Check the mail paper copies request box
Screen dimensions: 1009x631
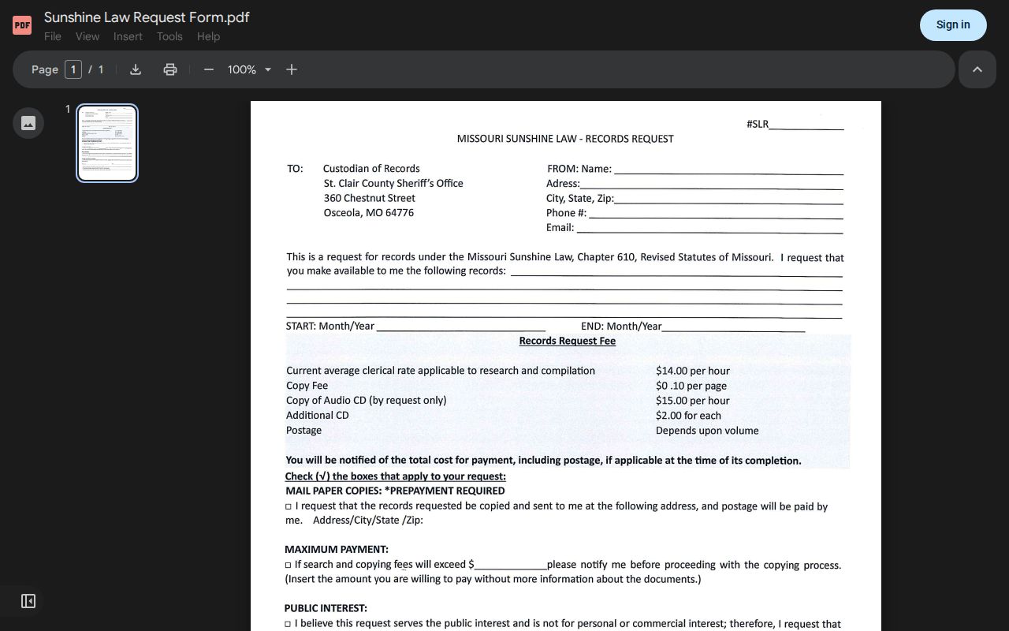tap(289, 507)
